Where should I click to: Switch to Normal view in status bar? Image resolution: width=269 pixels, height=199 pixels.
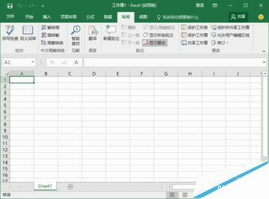[172, 195]
